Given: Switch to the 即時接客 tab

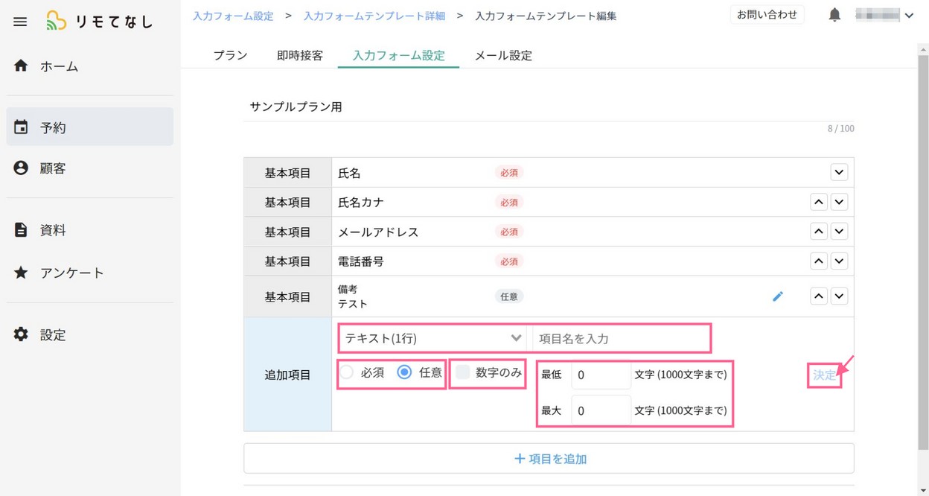Looking at the screenshot, I should point(300,55).
